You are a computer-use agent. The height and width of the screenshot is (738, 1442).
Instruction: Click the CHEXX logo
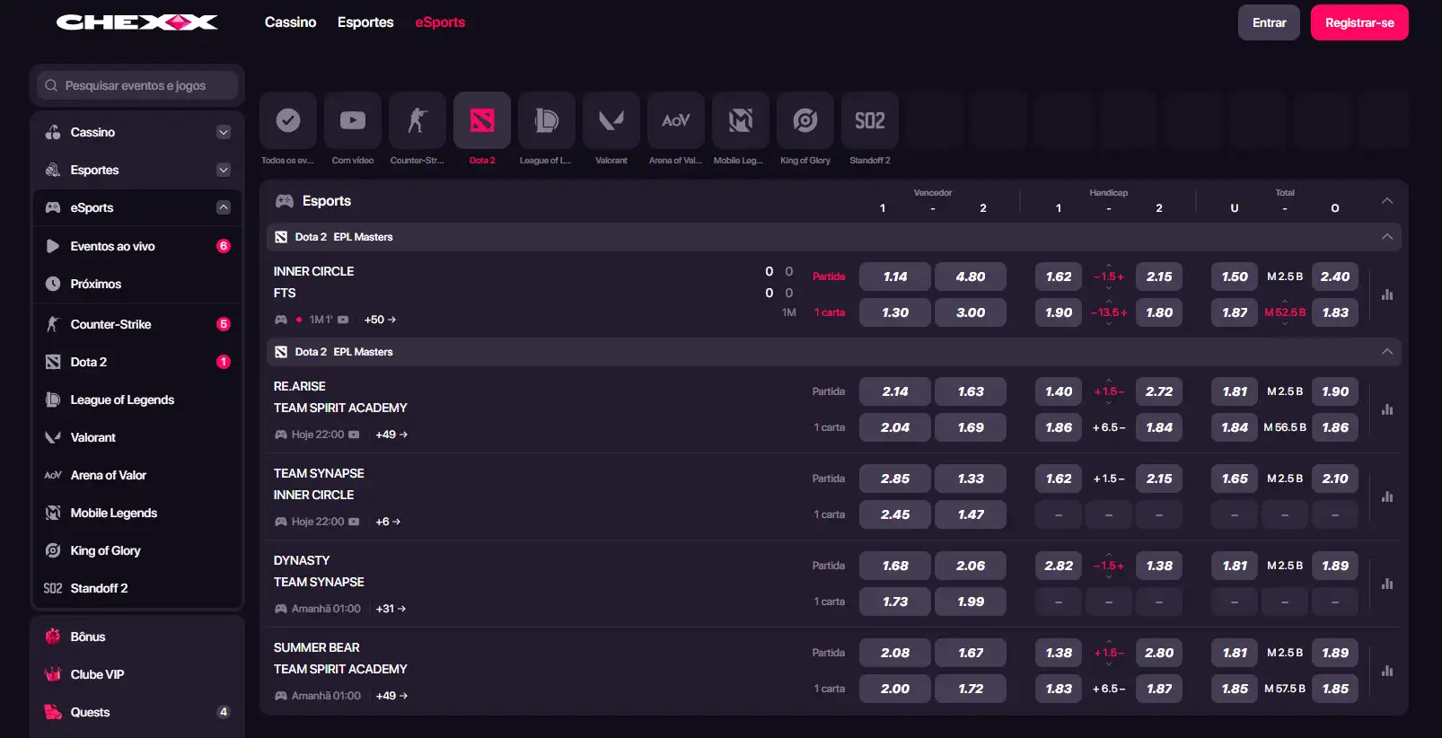pyautogui.click(x=137, y=22)
